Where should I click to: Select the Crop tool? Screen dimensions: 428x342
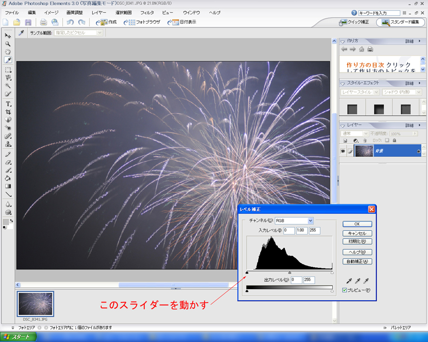point(8,112)
